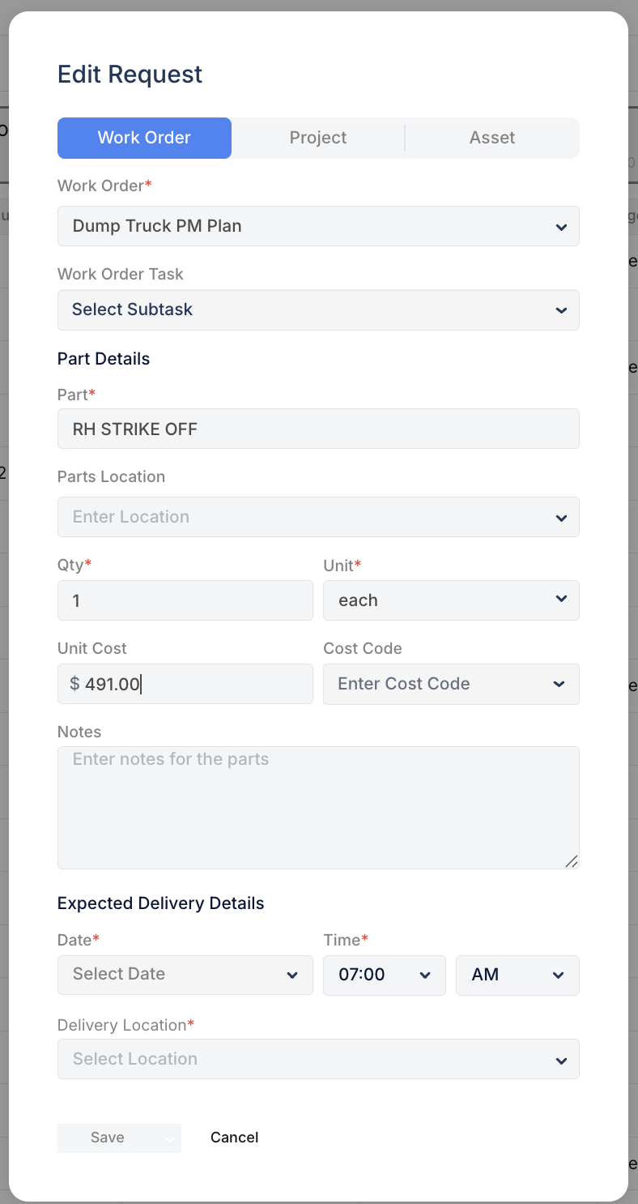Click the Part field containing RH STRIKE OFF
This screenshot has height=1204, width=638.
(318, 429)
